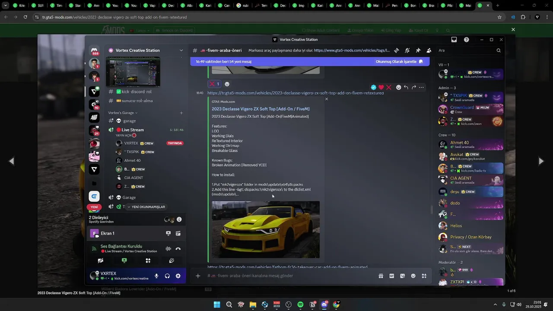Image resolution: width=553 pixels, height=311 pixels.
Task: Open the Ekran 1 stream options icon
Action: pyautogui.click(x=178, y=233)
